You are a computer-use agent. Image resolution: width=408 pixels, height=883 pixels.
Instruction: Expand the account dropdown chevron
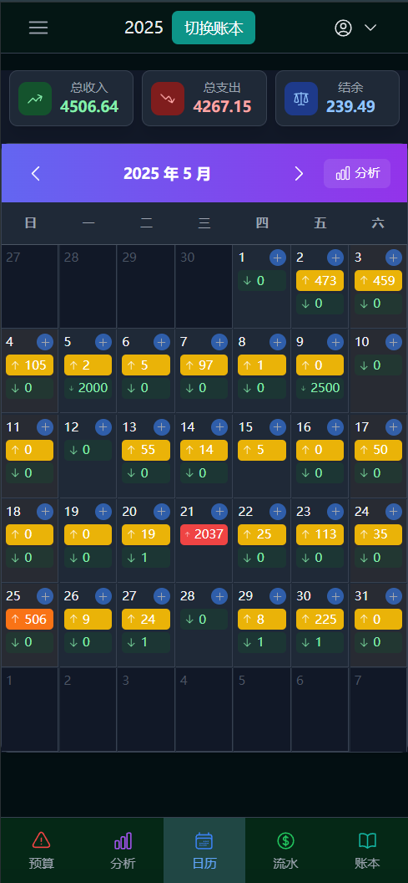tap(370, 28)
